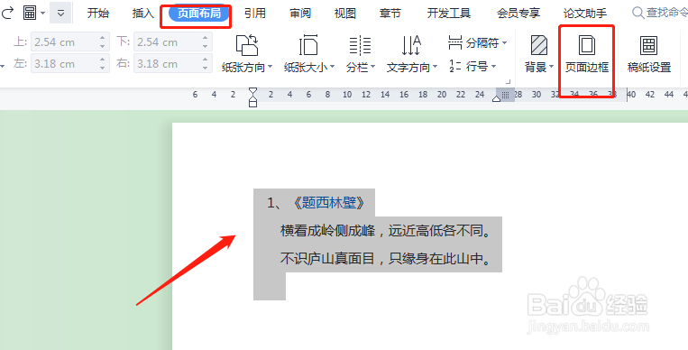688x350 pixels.
Task: Expand the 分栏 dropdown arrow
Action: click(372, 67)
